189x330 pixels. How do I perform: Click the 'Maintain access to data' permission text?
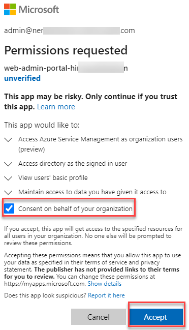point(92,192)
